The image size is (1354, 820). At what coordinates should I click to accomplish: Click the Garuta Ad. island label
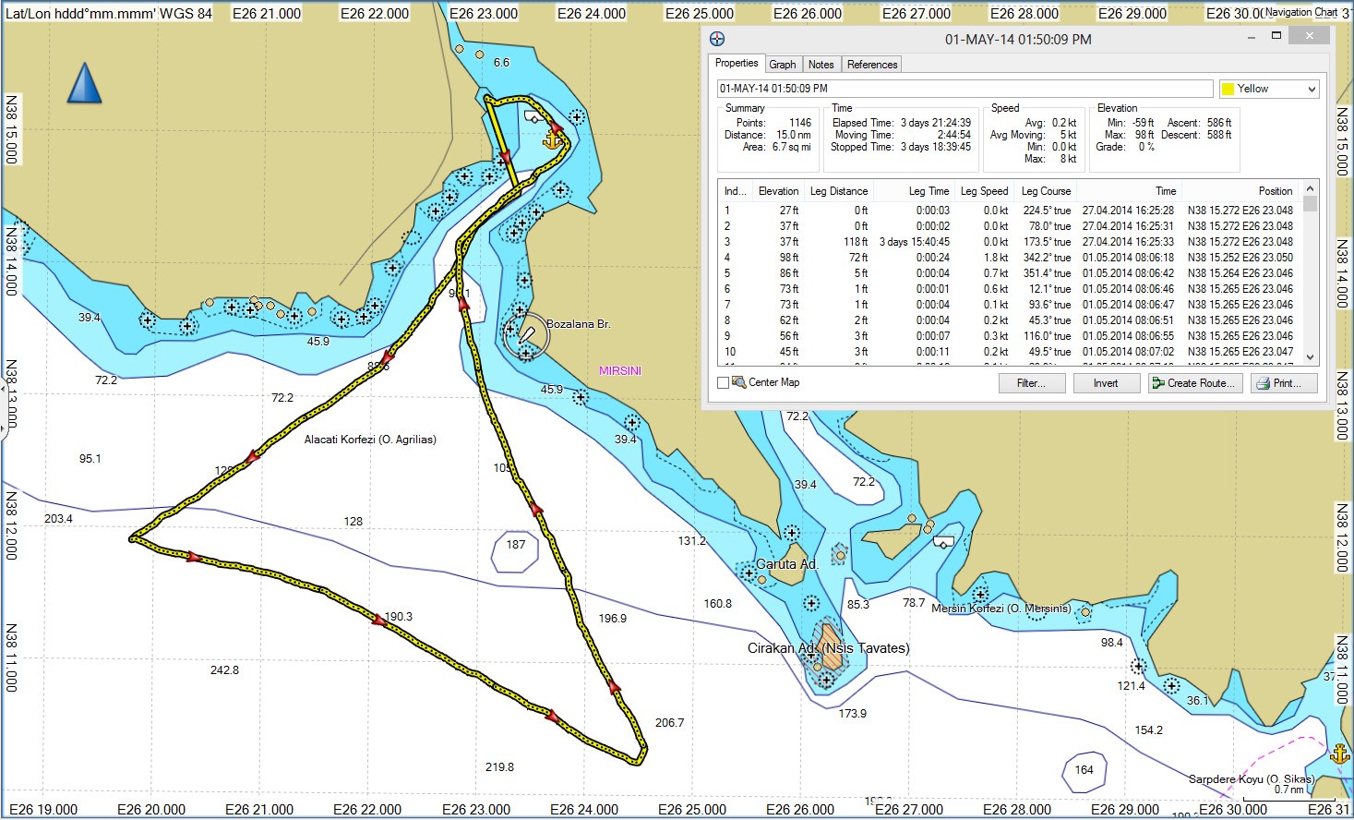coord(787,564)
